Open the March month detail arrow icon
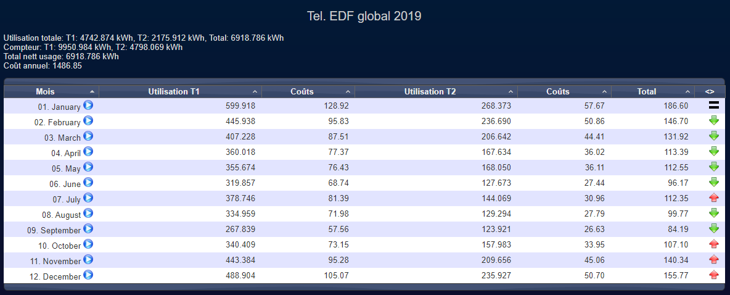The image size is (730, 295). [x=88, y=136]
